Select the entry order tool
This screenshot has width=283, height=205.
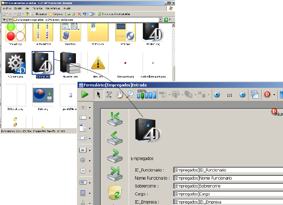click(109, 95)
